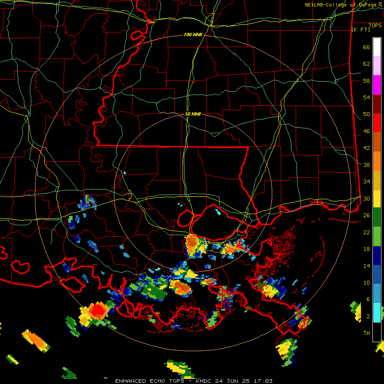Click the cyan legend swatch
The image size is (384, 384).
tap(377, 312)
